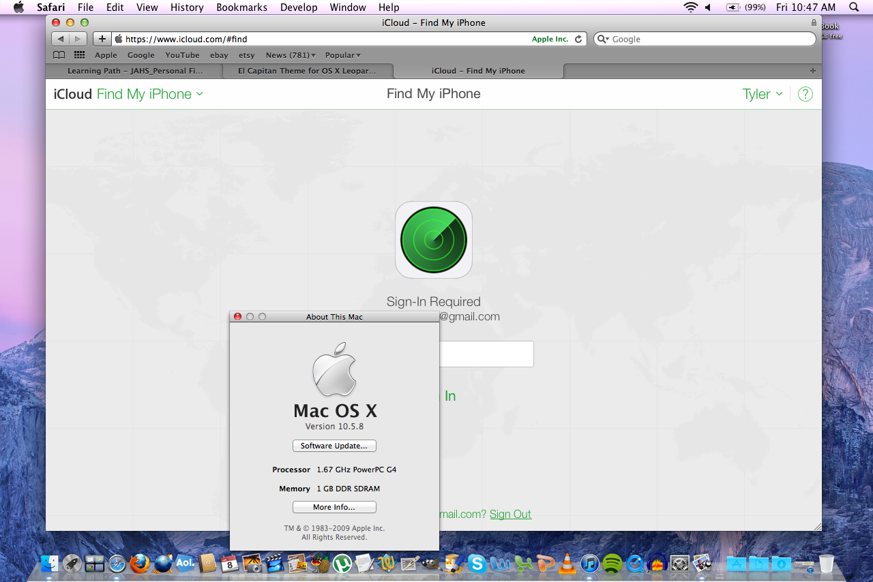Open the bookmarks book icon
Screen dimensions: 873x582
click(59, 55)
